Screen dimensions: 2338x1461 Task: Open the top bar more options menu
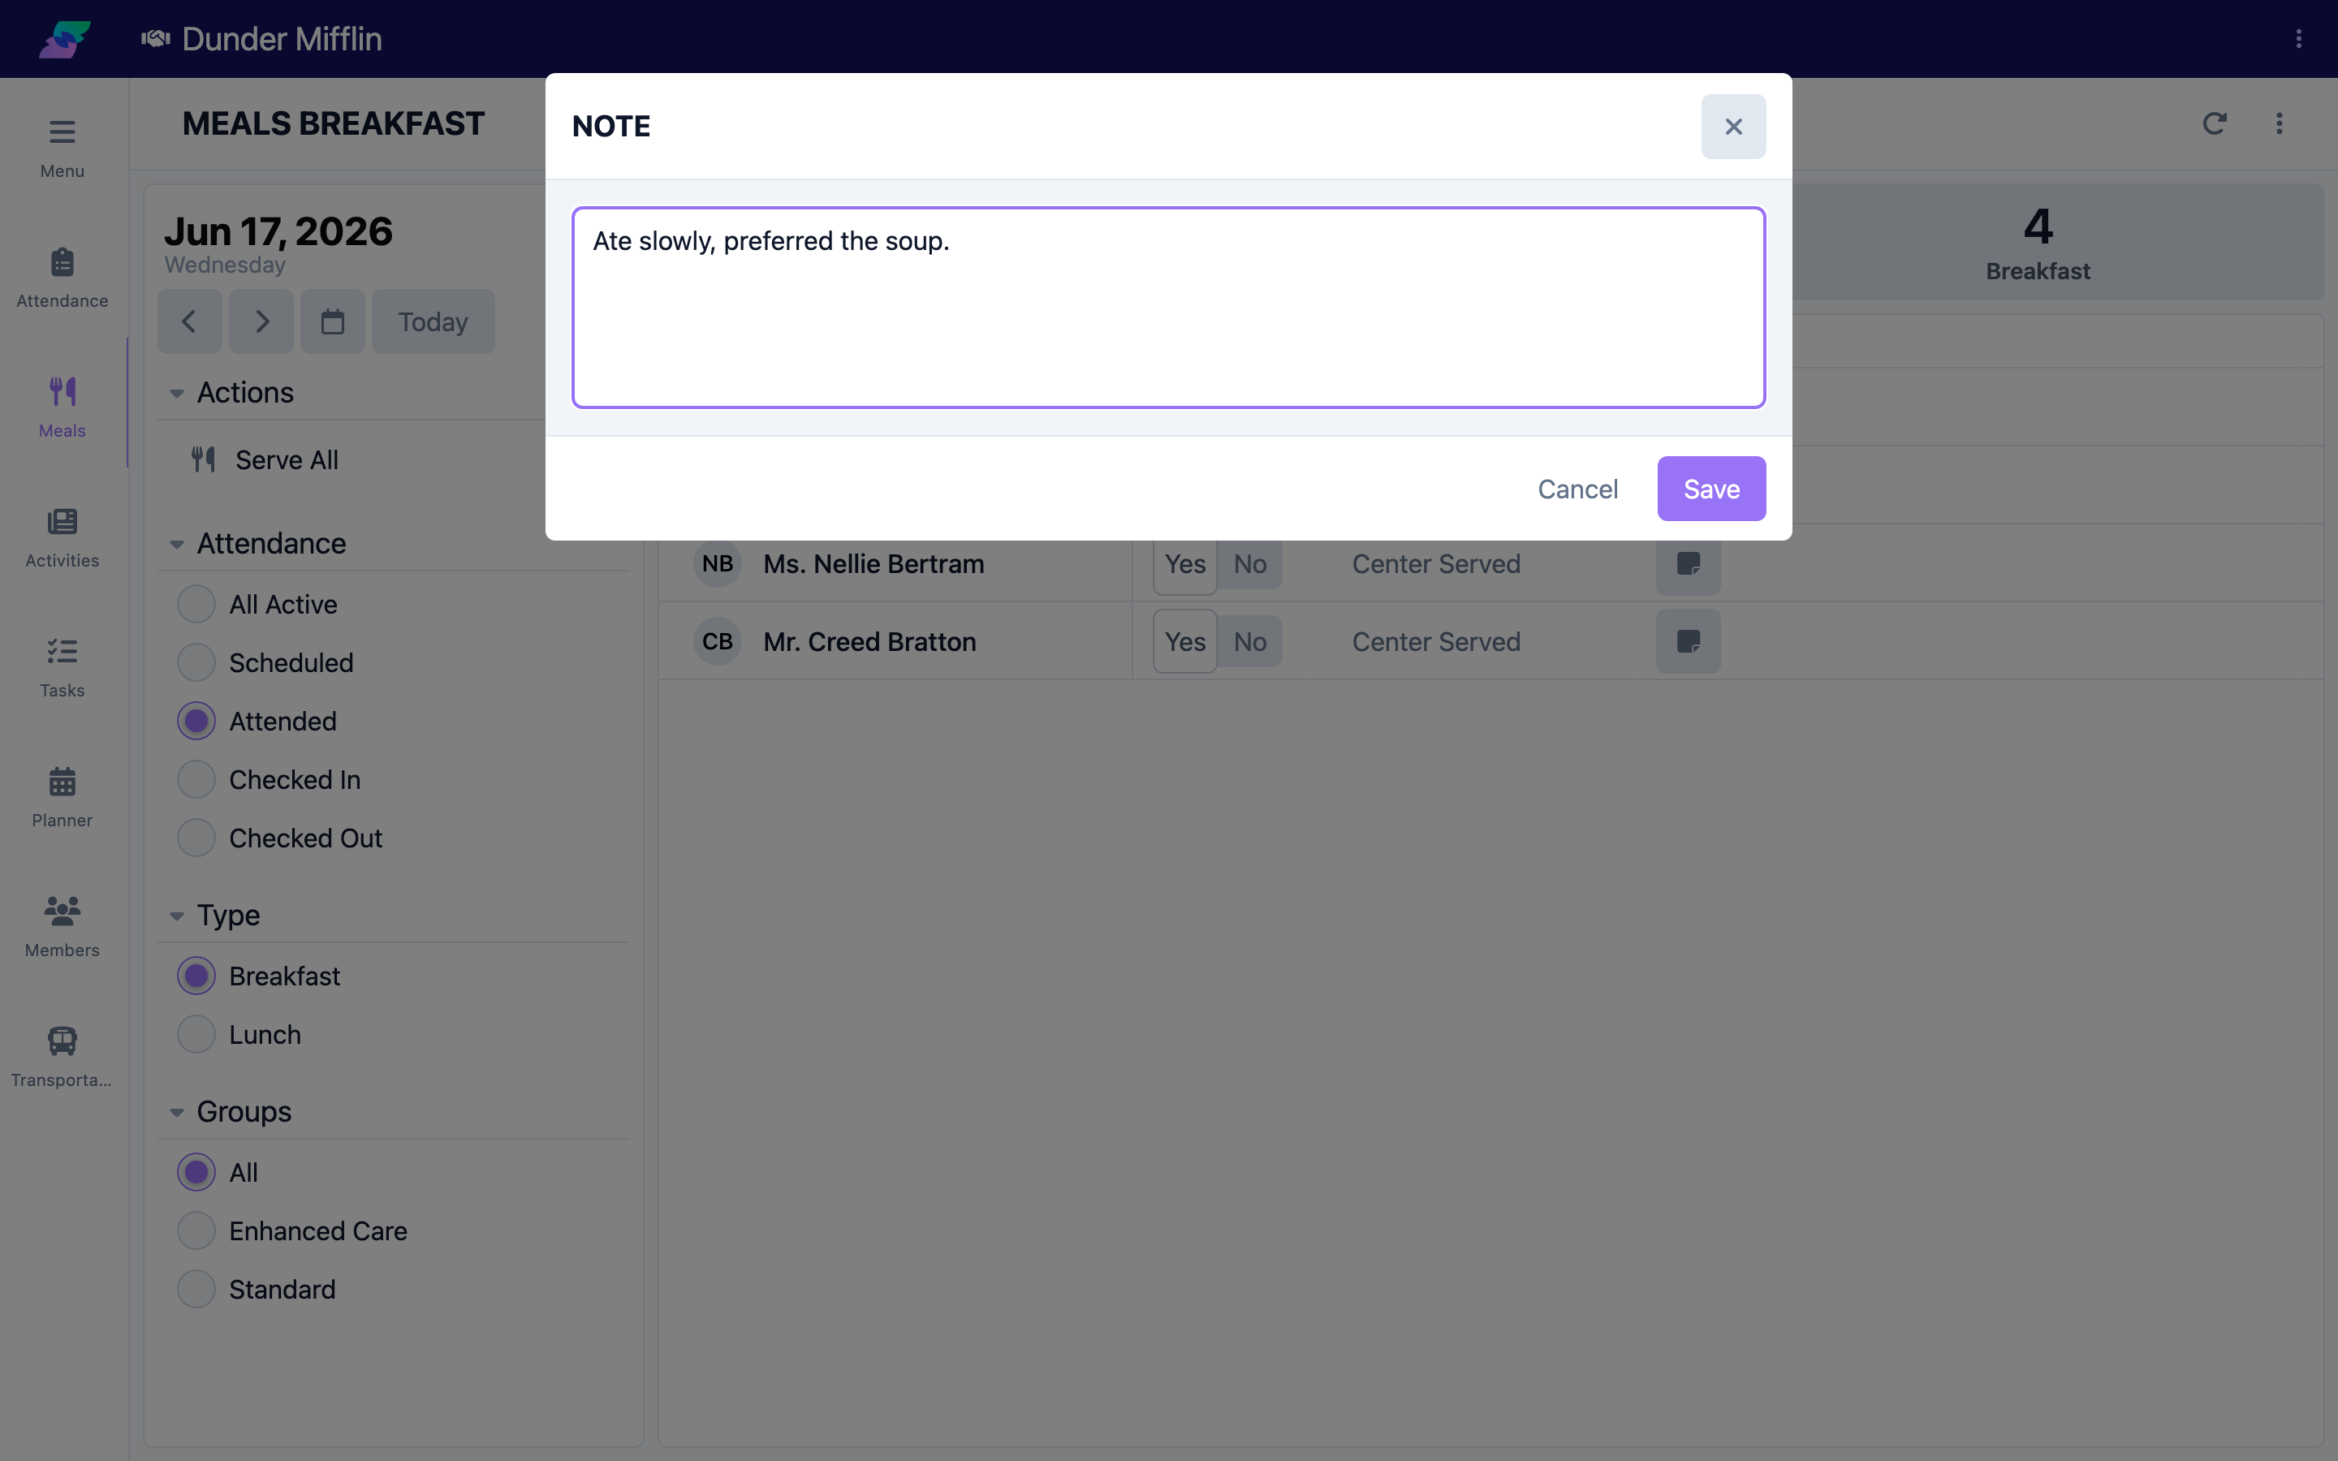tap(2298, 39)
